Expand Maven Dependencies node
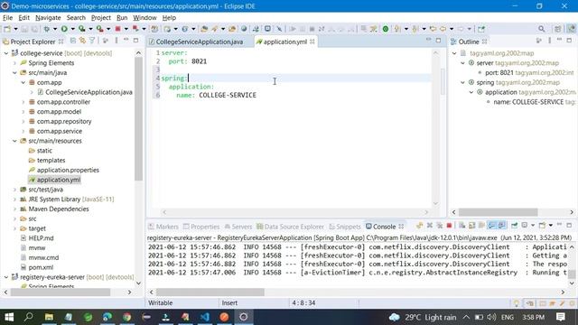The image size is (578, 325). [x=14, y=209]
